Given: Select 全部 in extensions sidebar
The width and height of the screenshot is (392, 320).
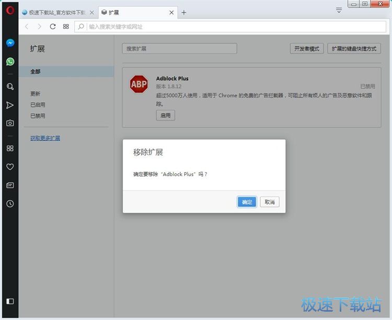Looking at the screenshot, I should (x=66, y=72).
